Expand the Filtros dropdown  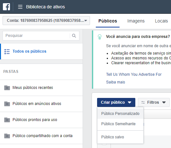coord(154,102)
